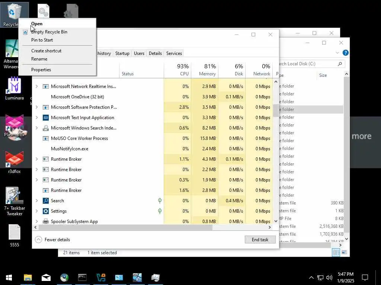The height and width of the screenshot is (285, 381).
Task: Select Pin to Start menu entry
Action: click(x=57, y=40)
